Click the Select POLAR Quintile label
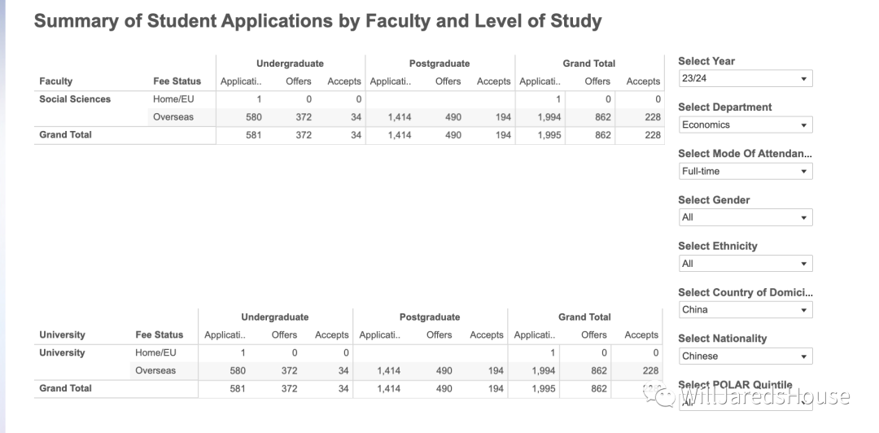The width and height of the screenshot is (879, 433). pos(735,385)
